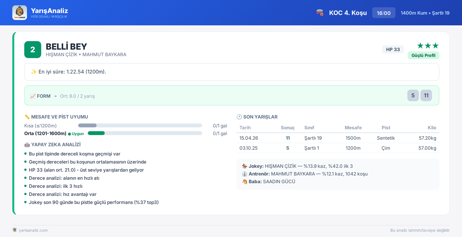Click the Kısa (≤1200m) label

click(x=40, y=126)
